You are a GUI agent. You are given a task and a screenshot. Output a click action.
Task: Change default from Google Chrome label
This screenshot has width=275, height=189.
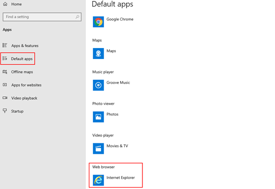pos(120,19)
